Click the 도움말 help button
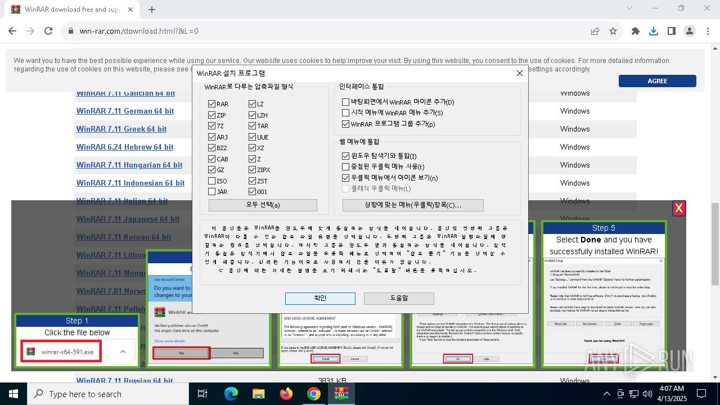Screen dimensions: 720x405 [399, 298]
